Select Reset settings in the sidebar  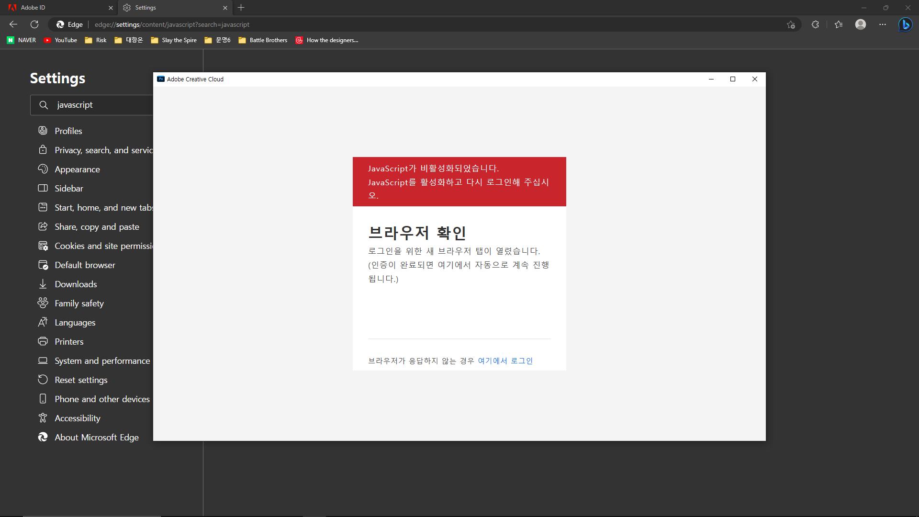coord(80,380)
